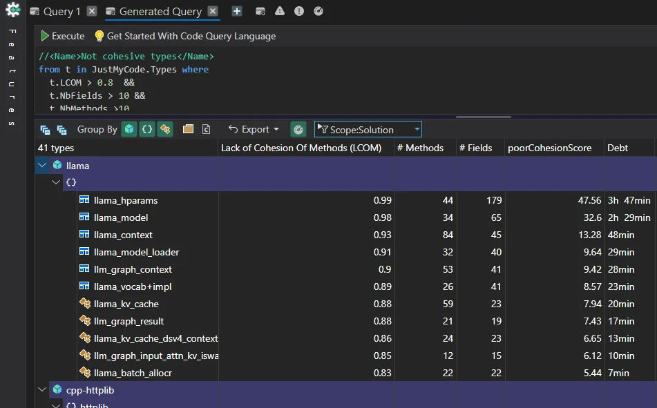The width and height of the screenshot is (657, 408).
Task: Switch to the Generated Query tab
Action: [x=160, y=11]
